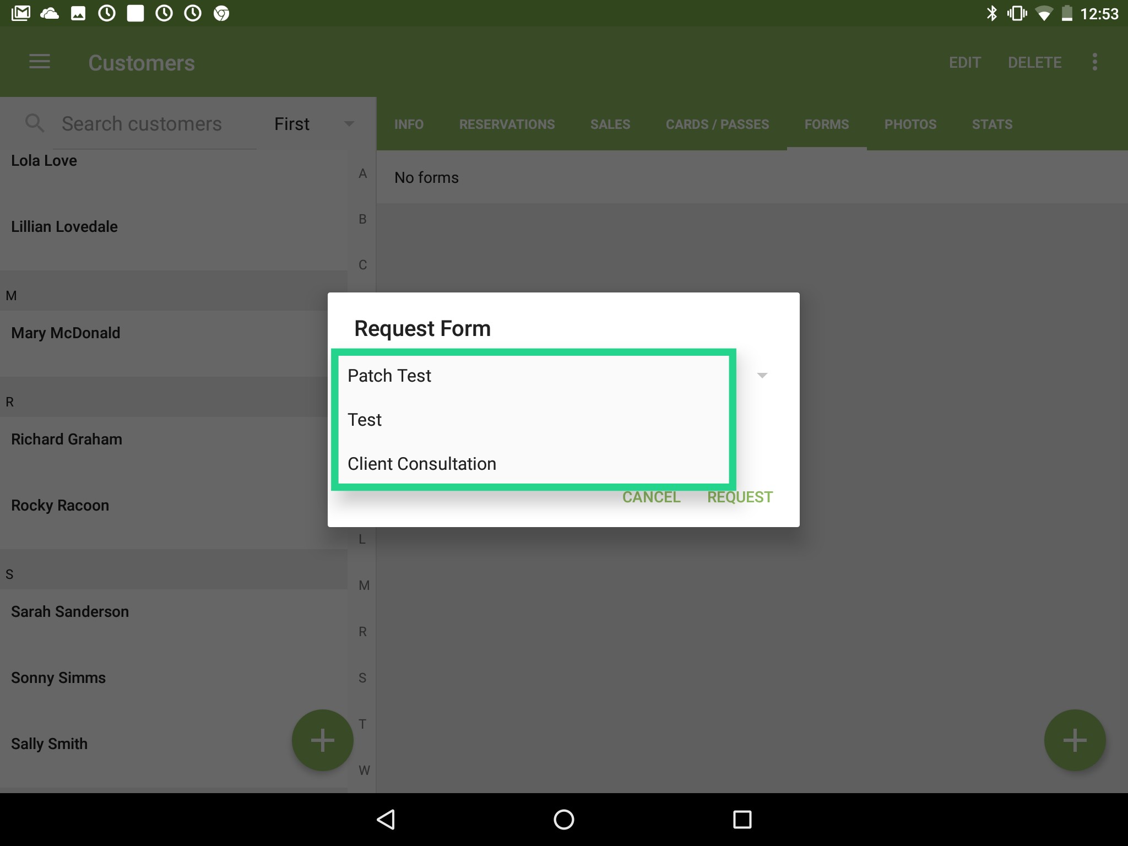Tap the search magnifier icon

coord(35,123)
